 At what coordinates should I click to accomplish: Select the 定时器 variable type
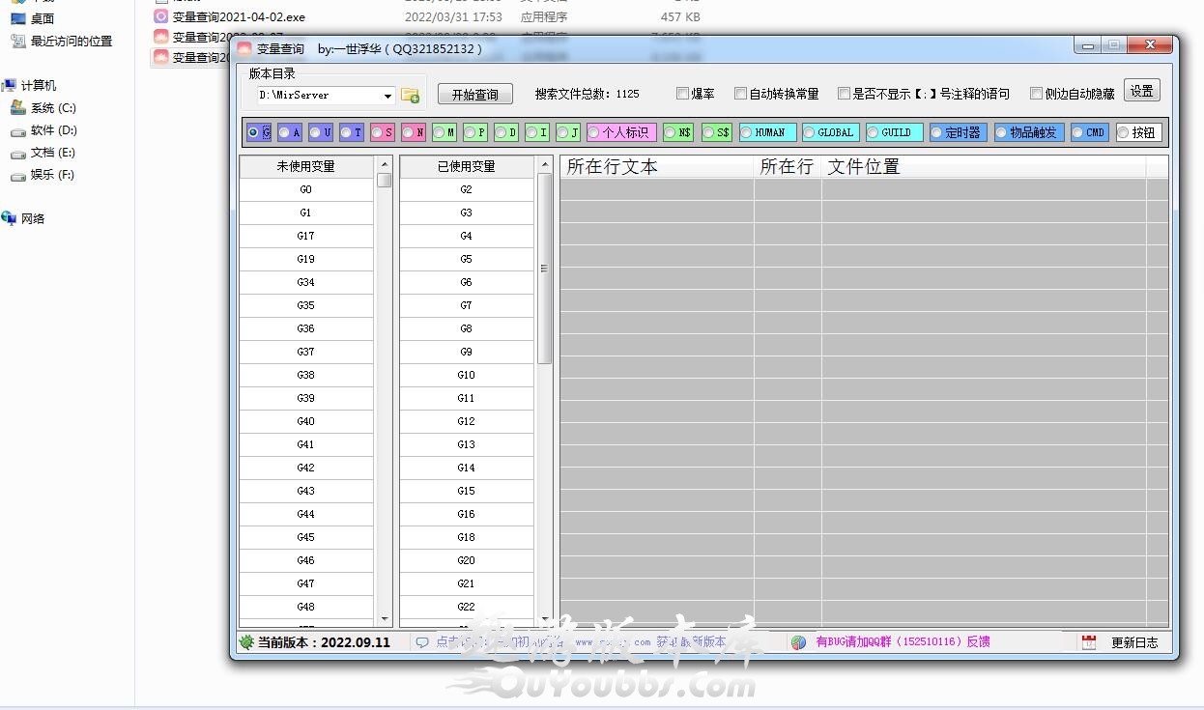(x=937, y=132)
